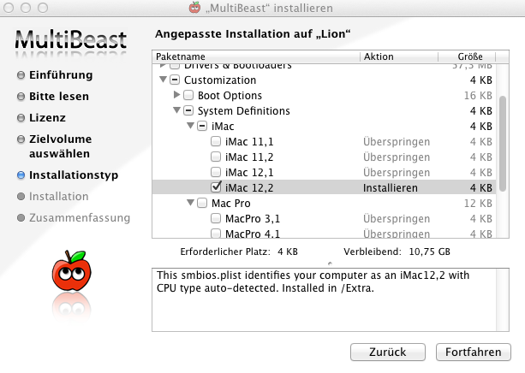Uncheck the iMac 12,2 checkbox
The width and height of the screenshot is (525, 373).
217,187
